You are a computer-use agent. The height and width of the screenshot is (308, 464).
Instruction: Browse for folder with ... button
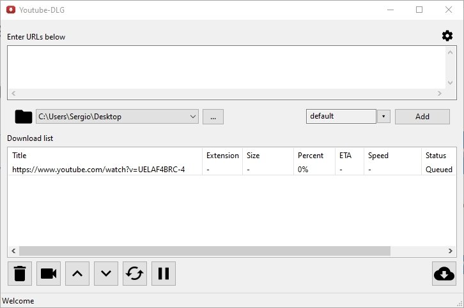(213, 117)
